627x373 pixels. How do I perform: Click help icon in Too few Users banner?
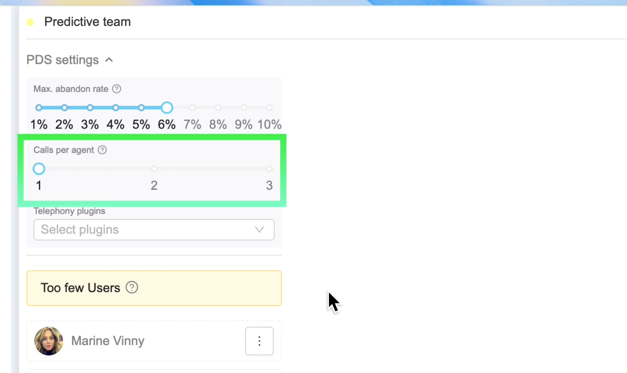point(132,287)
